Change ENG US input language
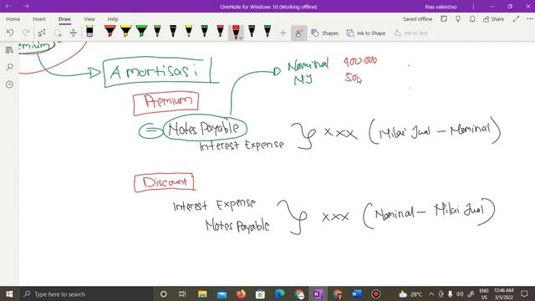The image size is (535, 301). [484, 293]
